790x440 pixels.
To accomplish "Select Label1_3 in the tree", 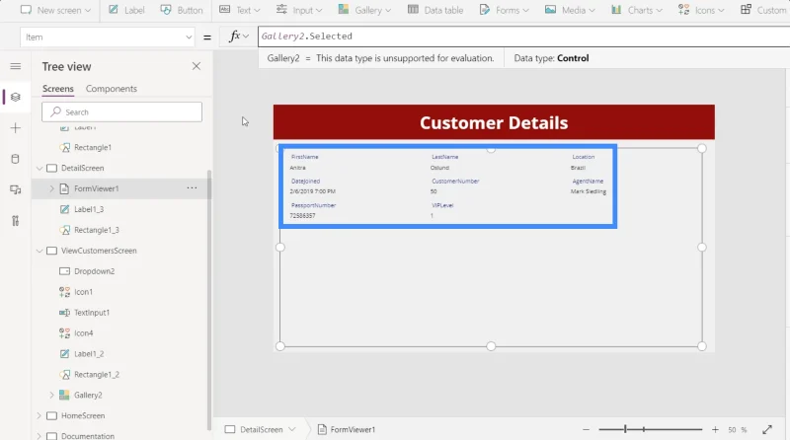I will point(89,209).
